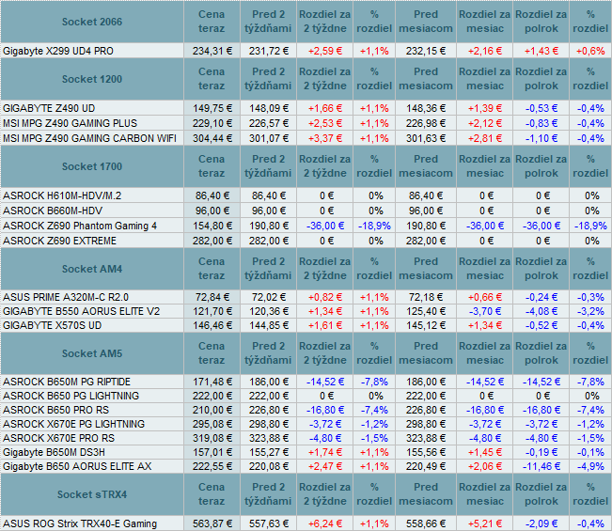The height and width of the screenshot is (531, 612).
Task: Select GIGABYTE Z490 UD product name
Action: pyautogui.click(x=49, y=108)
